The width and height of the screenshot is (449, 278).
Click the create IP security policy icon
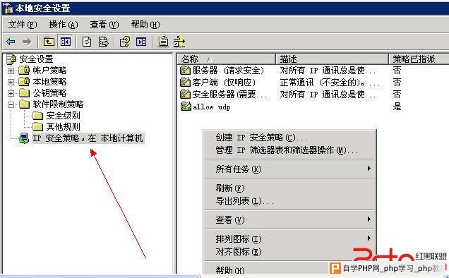(x=163, y=42)
